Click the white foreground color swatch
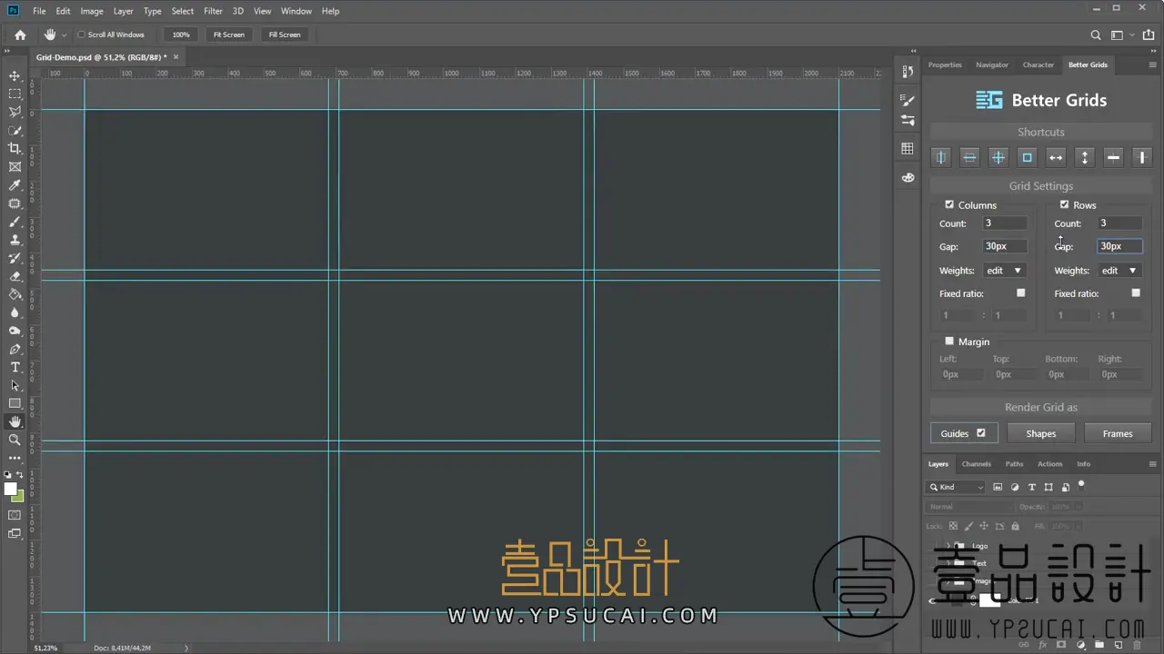Image resolution: width=1164 pixels, height=654 pixels. pos(10,489)
